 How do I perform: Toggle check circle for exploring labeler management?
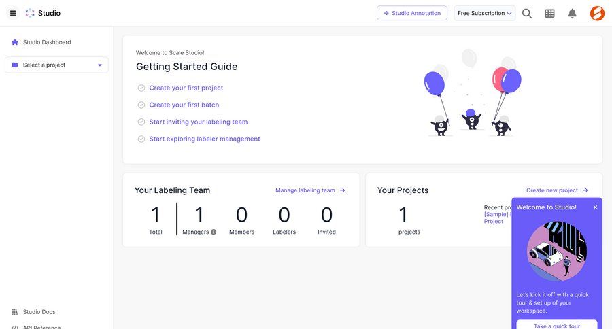pyautogui.click(x=141, y=139)
